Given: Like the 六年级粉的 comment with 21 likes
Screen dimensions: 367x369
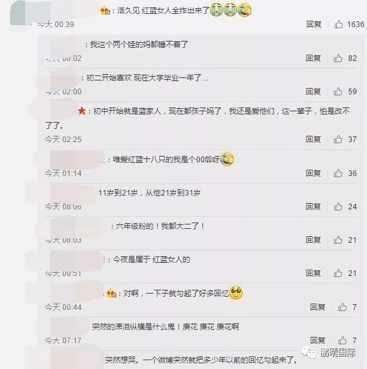Looking at the screenshot, I should (338, 240).
